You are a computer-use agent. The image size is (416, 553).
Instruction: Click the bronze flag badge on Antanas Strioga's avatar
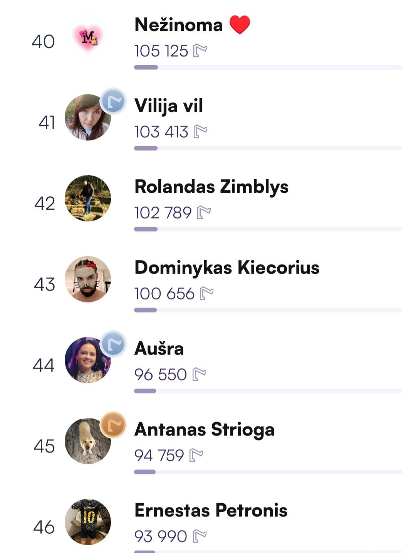[113, 425]
